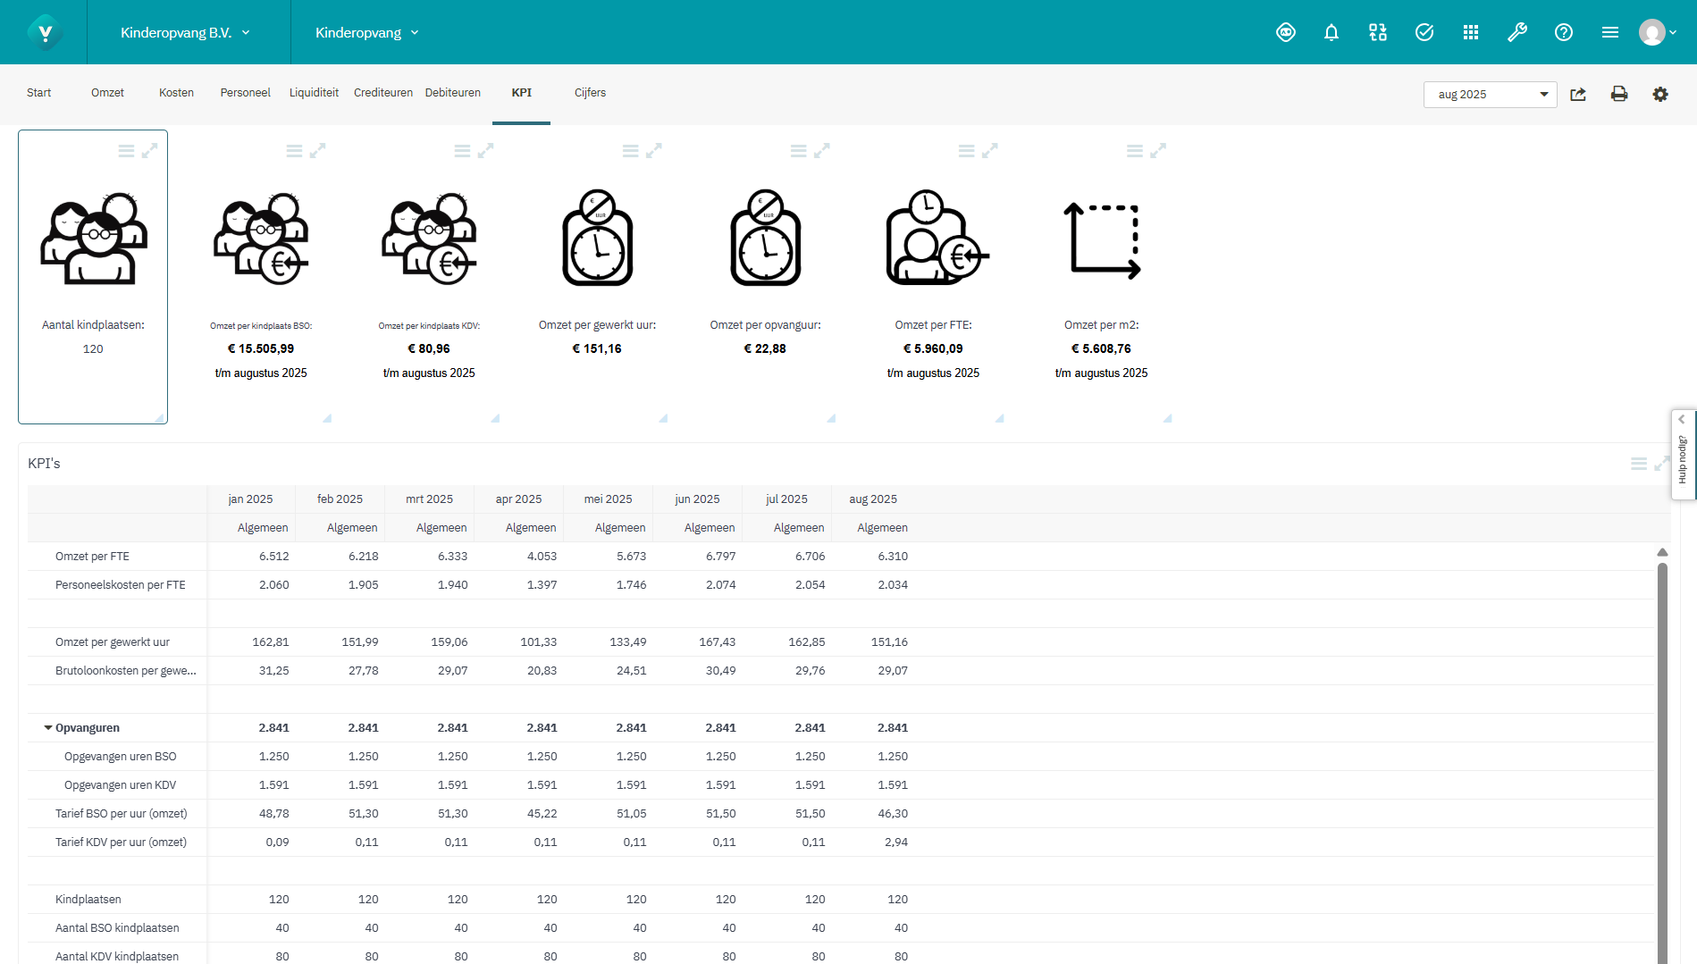Viewport: 1697px width, 964px height.
Task: Click the print icon
Action: 1618,94
